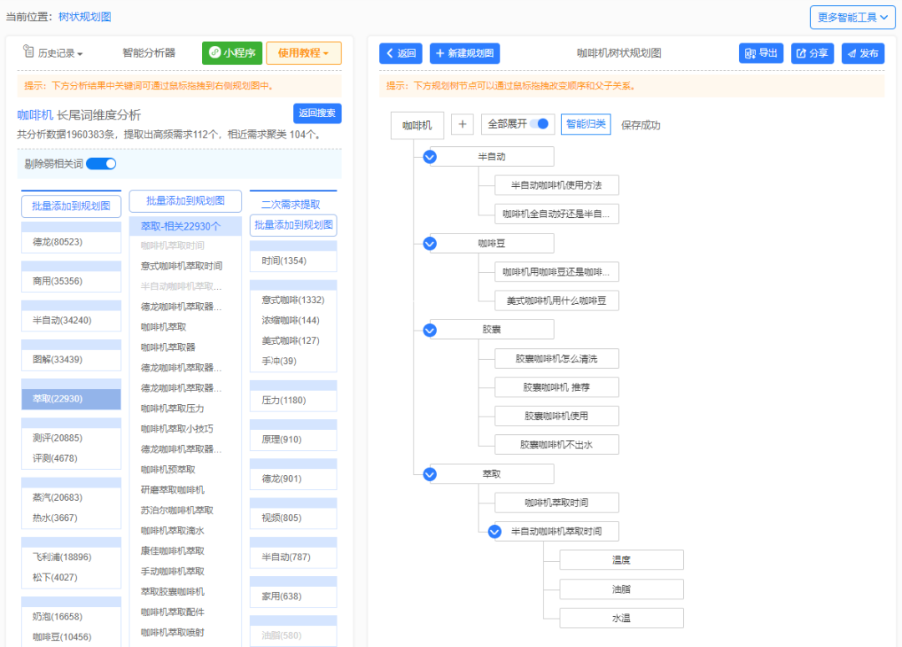Toggle the 剔除弱相关词 switch

[101, 164]
